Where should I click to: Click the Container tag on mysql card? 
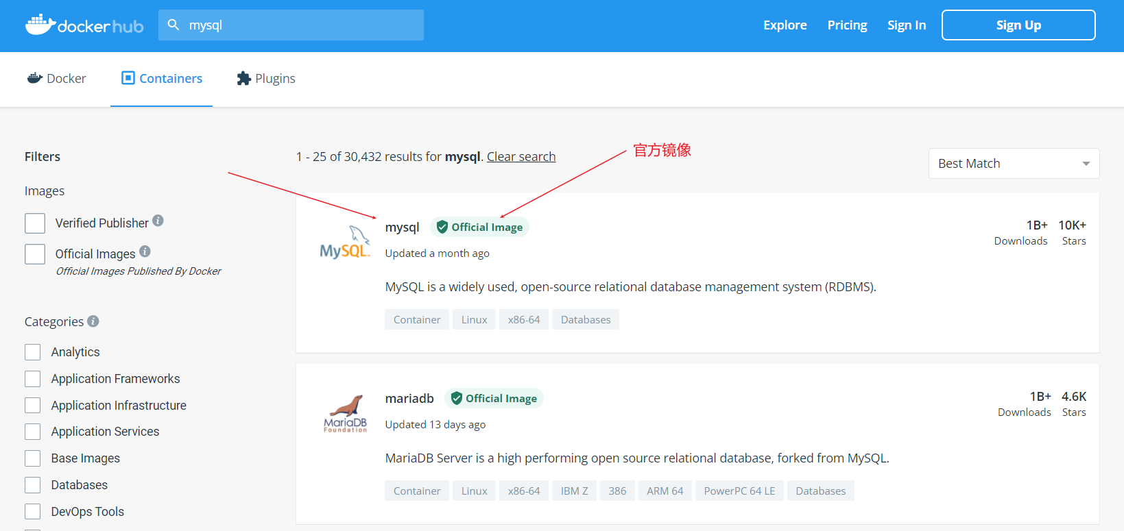click(x=417, y=319)
